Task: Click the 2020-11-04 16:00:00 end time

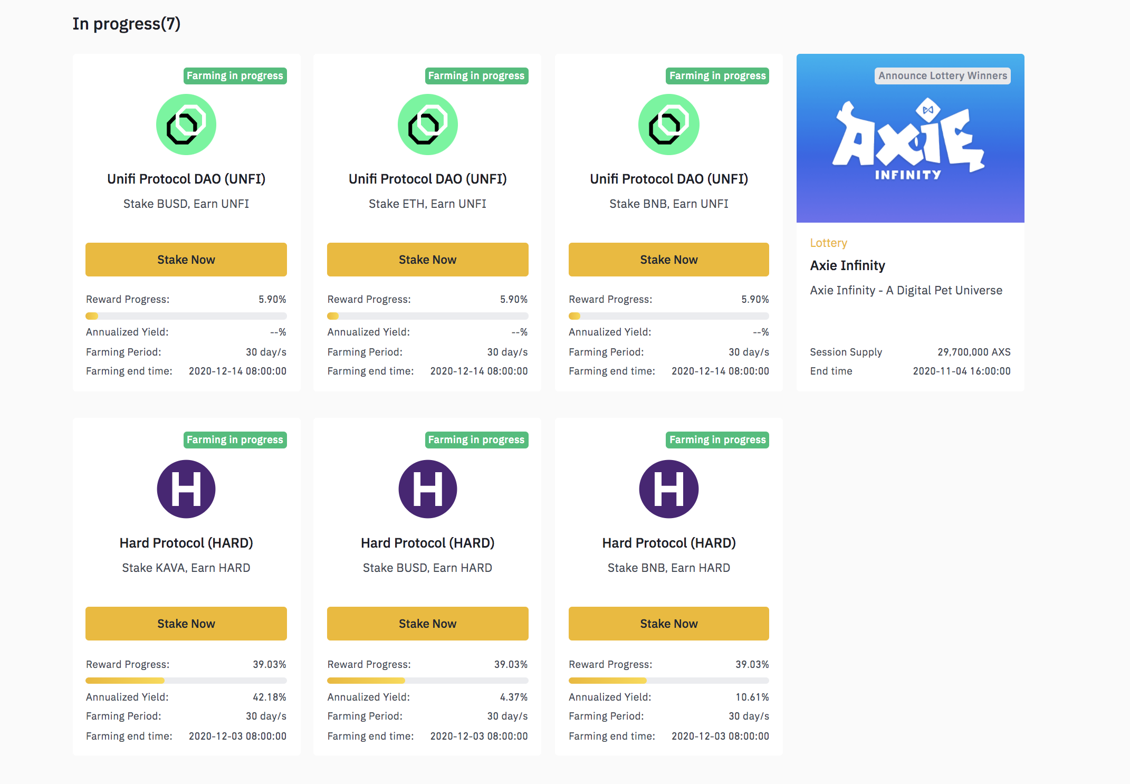Action: pyautogui.click(x=962, y=371)
